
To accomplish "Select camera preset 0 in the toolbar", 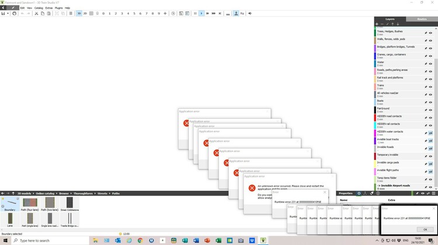I will [103, 13].
